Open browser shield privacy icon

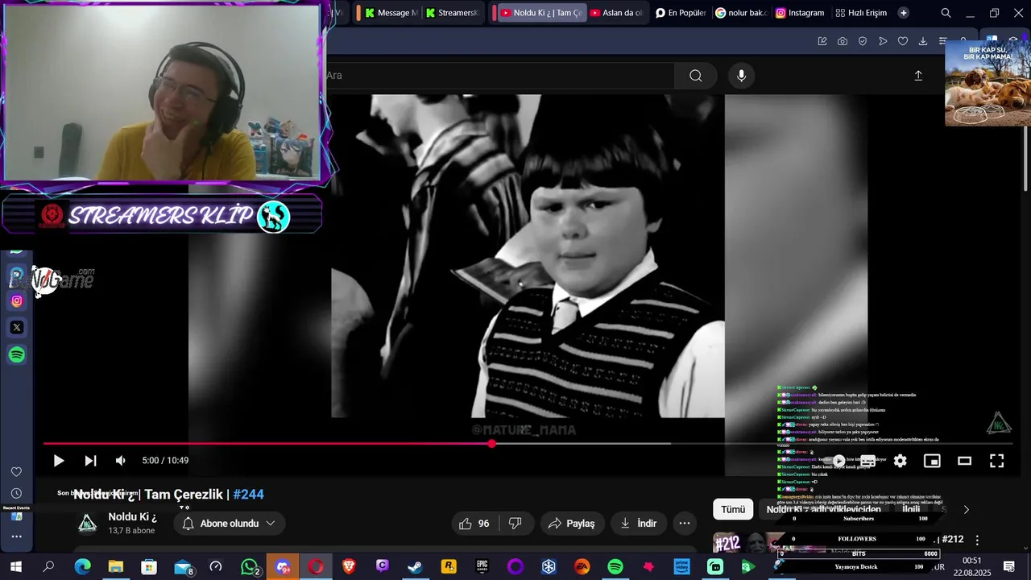click(x=863, y=41)
